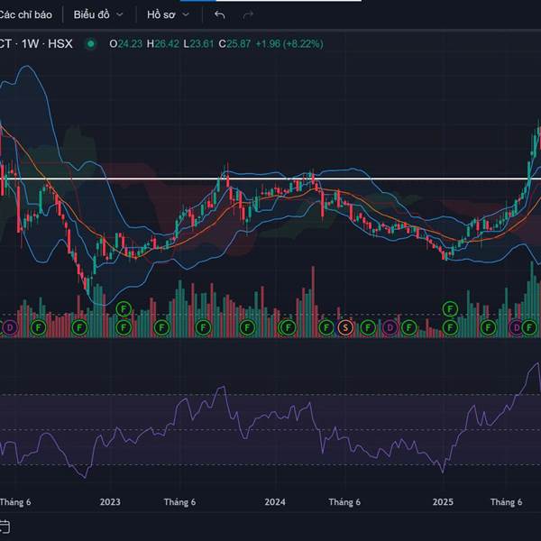Select the leftmost purple D dividend marker
541x541 pixels.
[x=10, y=326]
